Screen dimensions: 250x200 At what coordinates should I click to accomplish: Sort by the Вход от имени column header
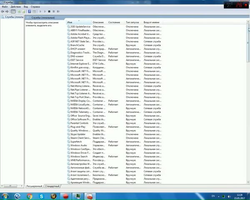[x=153, y=22]
